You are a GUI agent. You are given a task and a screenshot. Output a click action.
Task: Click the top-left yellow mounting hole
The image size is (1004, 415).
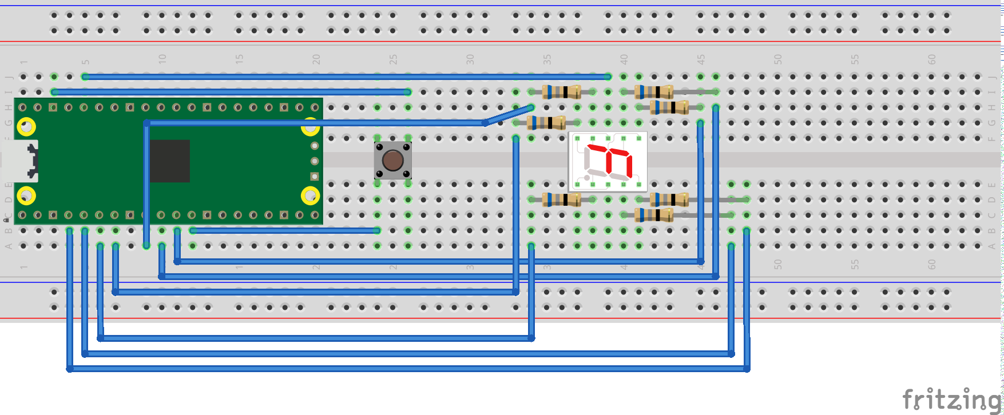pos(26,126)
